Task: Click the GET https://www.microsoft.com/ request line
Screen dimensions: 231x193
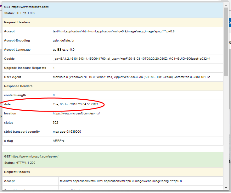Action: 26,7
